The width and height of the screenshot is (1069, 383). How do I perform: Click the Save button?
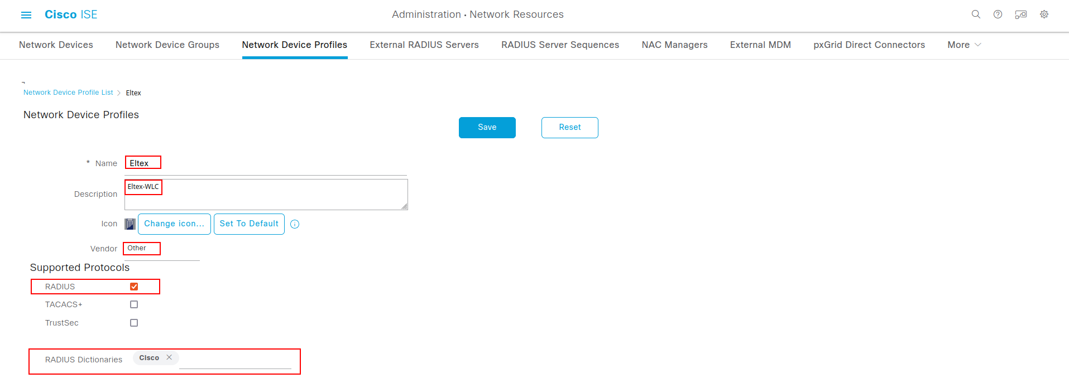[x=487, y=128]
